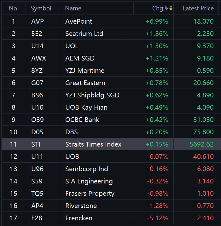Click the 1.010 latest price
The width and height of the screenshot is (221, 226).
[x=205, y=194]
